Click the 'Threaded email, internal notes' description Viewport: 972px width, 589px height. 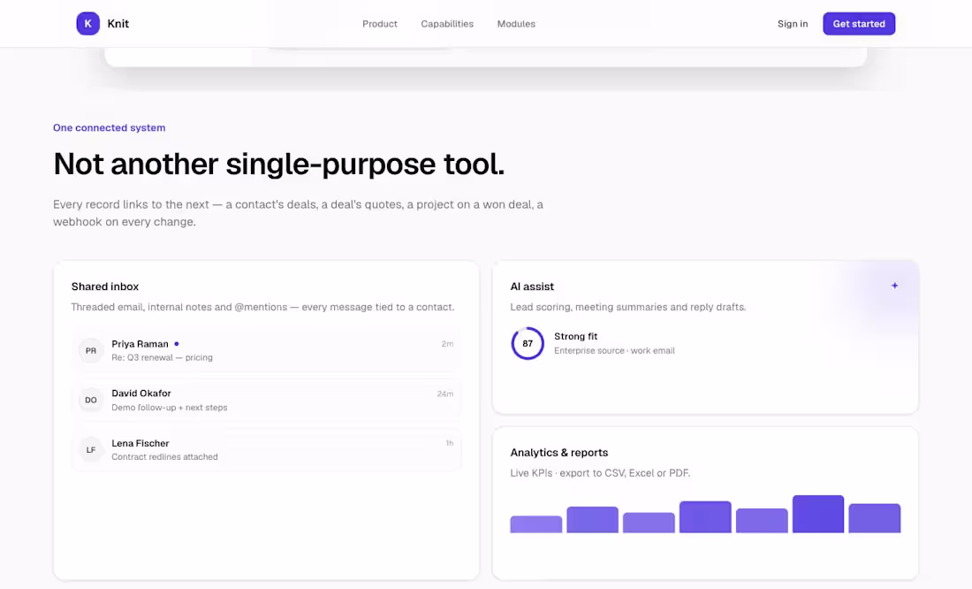pyautogui.click(x=262, y=307)
